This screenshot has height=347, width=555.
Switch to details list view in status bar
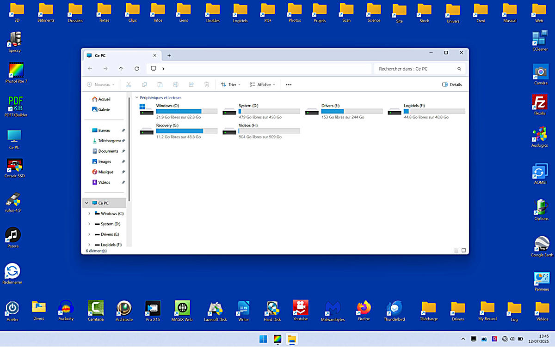pos(456,251)
